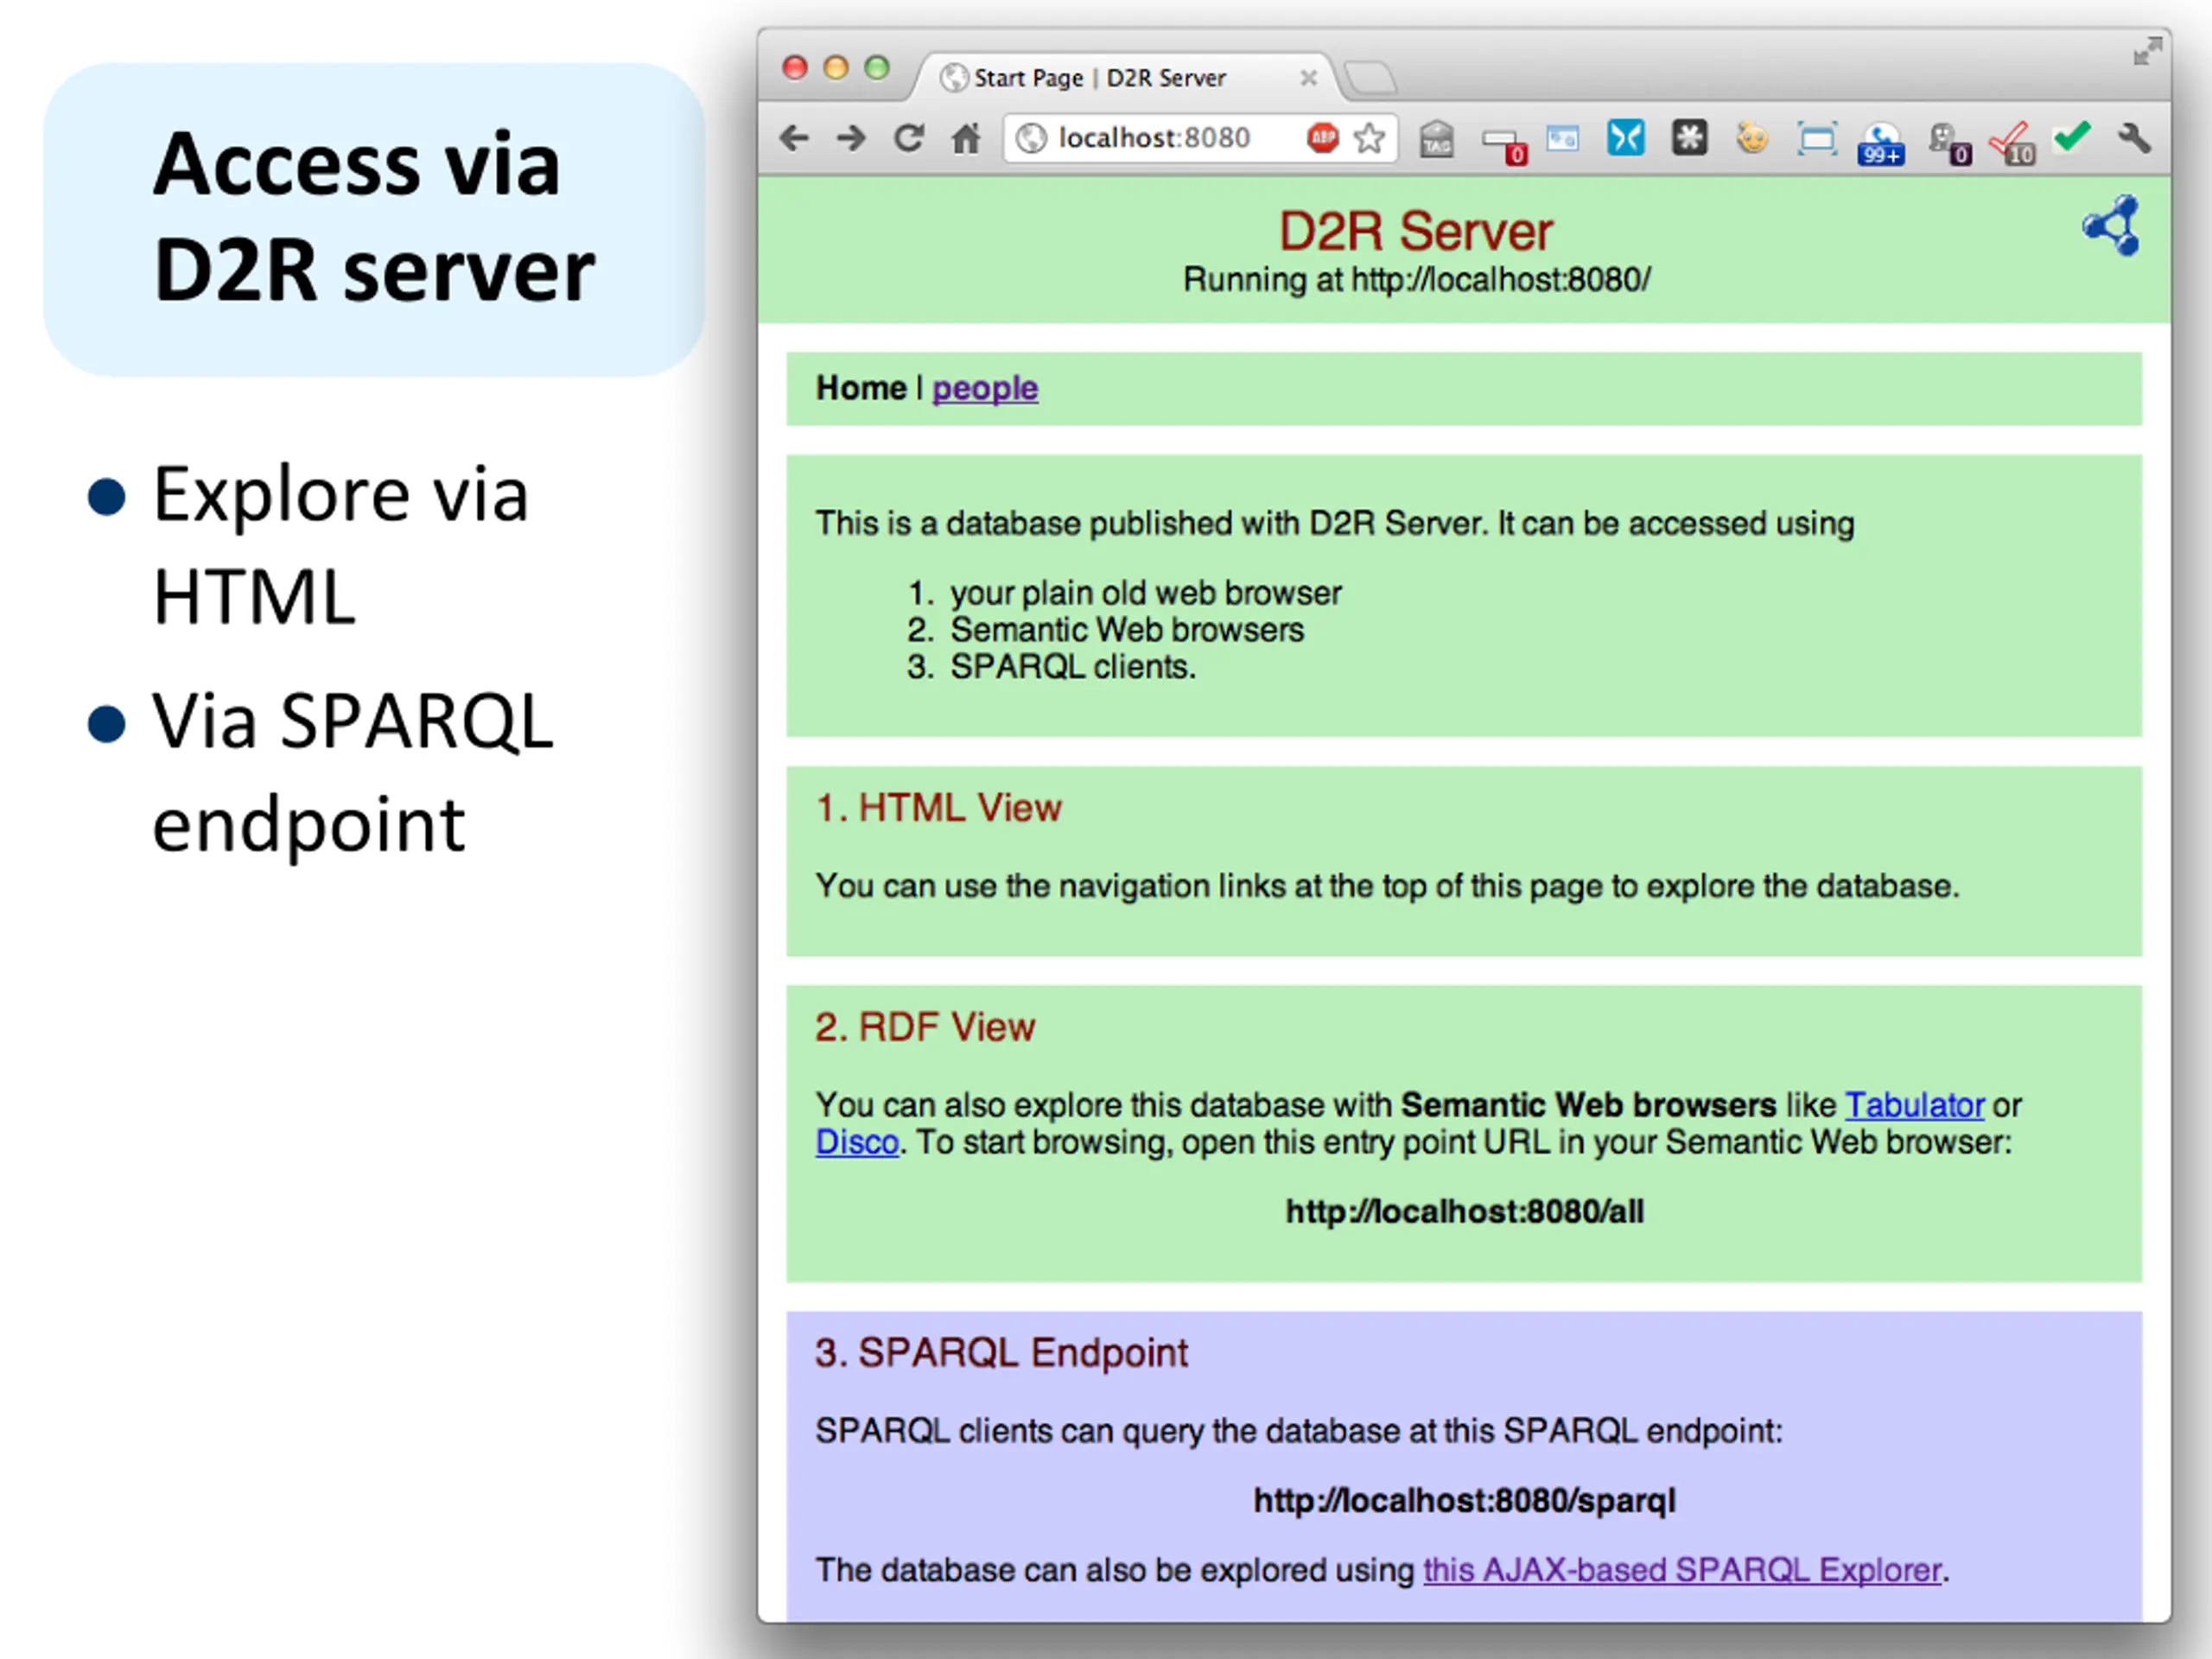The height and width of the screenshot is (1659, 2212).
Task: Click the green checkmark extension icon
Action: [2073, 136]
